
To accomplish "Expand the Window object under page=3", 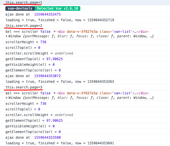I will [x=7, y=98].
